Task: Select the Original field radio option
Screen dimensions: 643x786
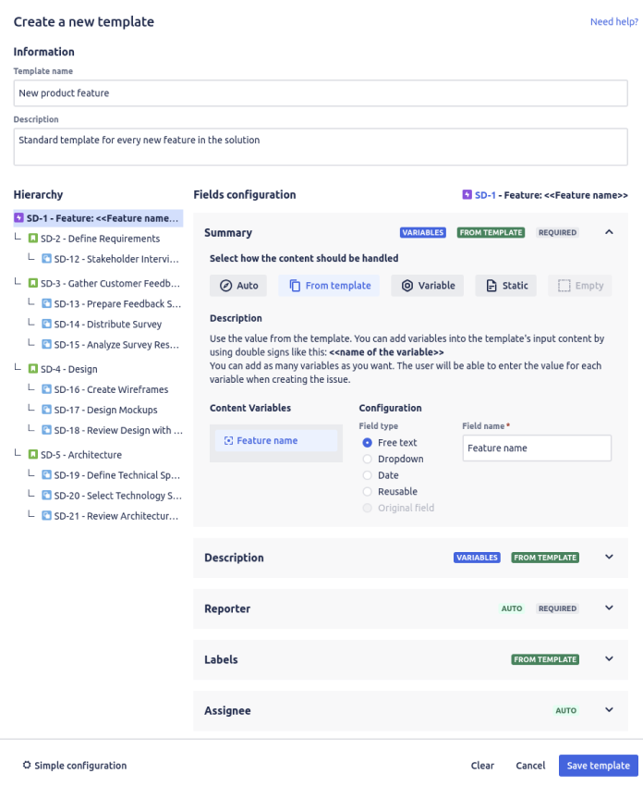Action: [367, 509]
